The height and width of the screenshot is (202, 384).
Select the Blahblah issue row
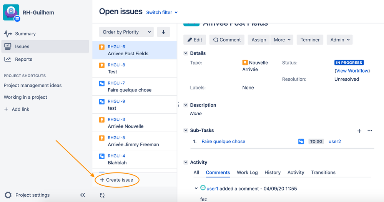click(135, 159)
